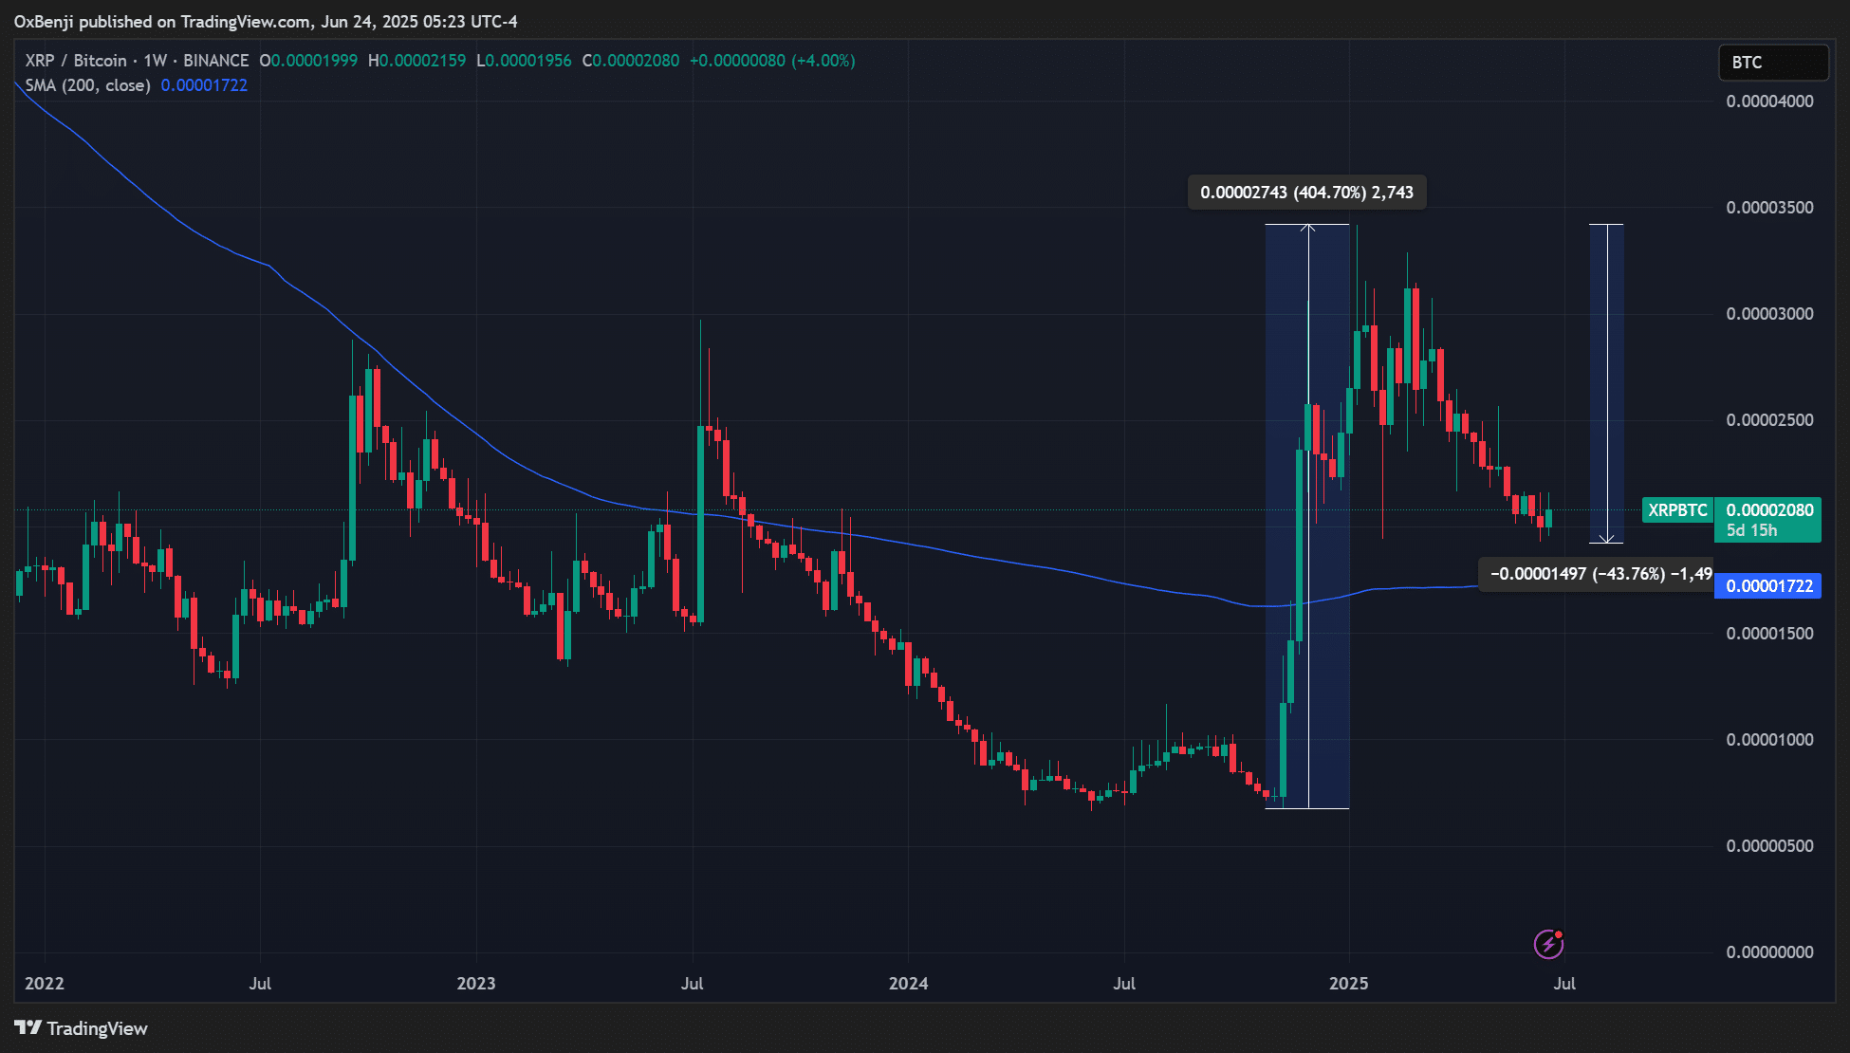Click the downward arrow of the -43.76% measurement
This screenshot has width=1850, height=1053.
click(1606, 538)
